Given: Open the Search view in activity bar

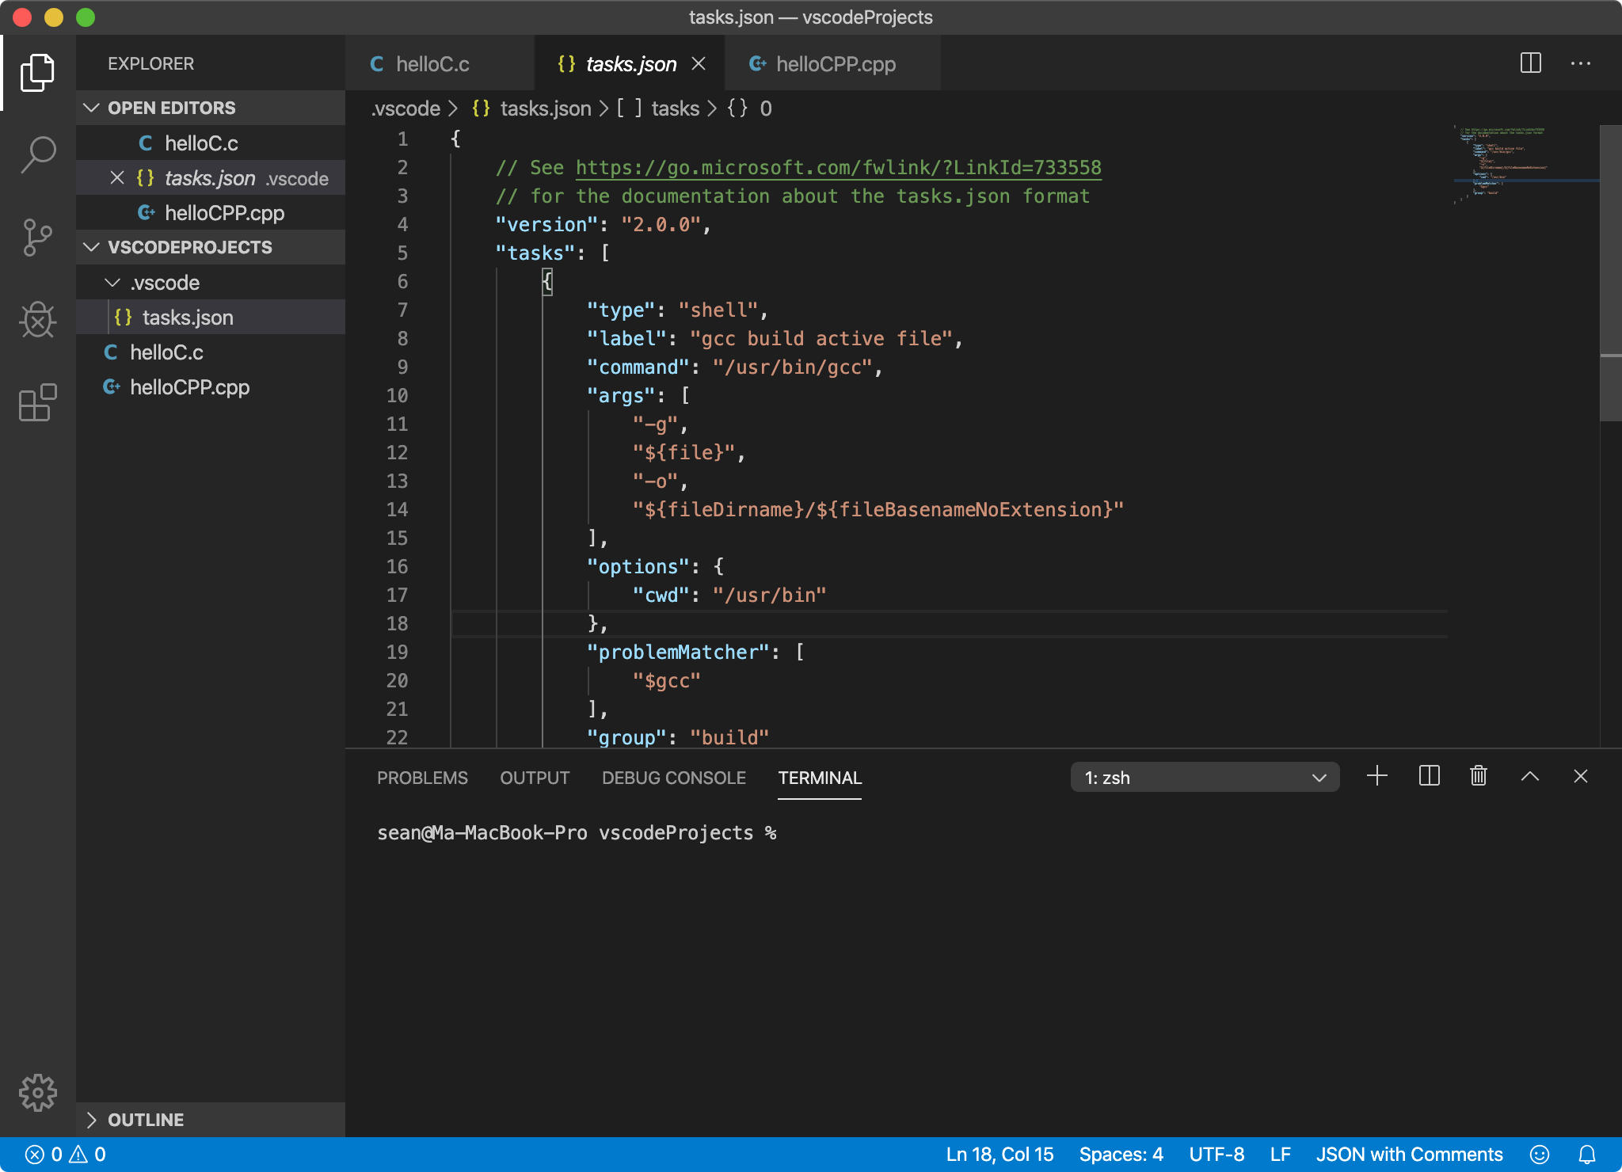Looking at the screenshot, I should point(38,154).
